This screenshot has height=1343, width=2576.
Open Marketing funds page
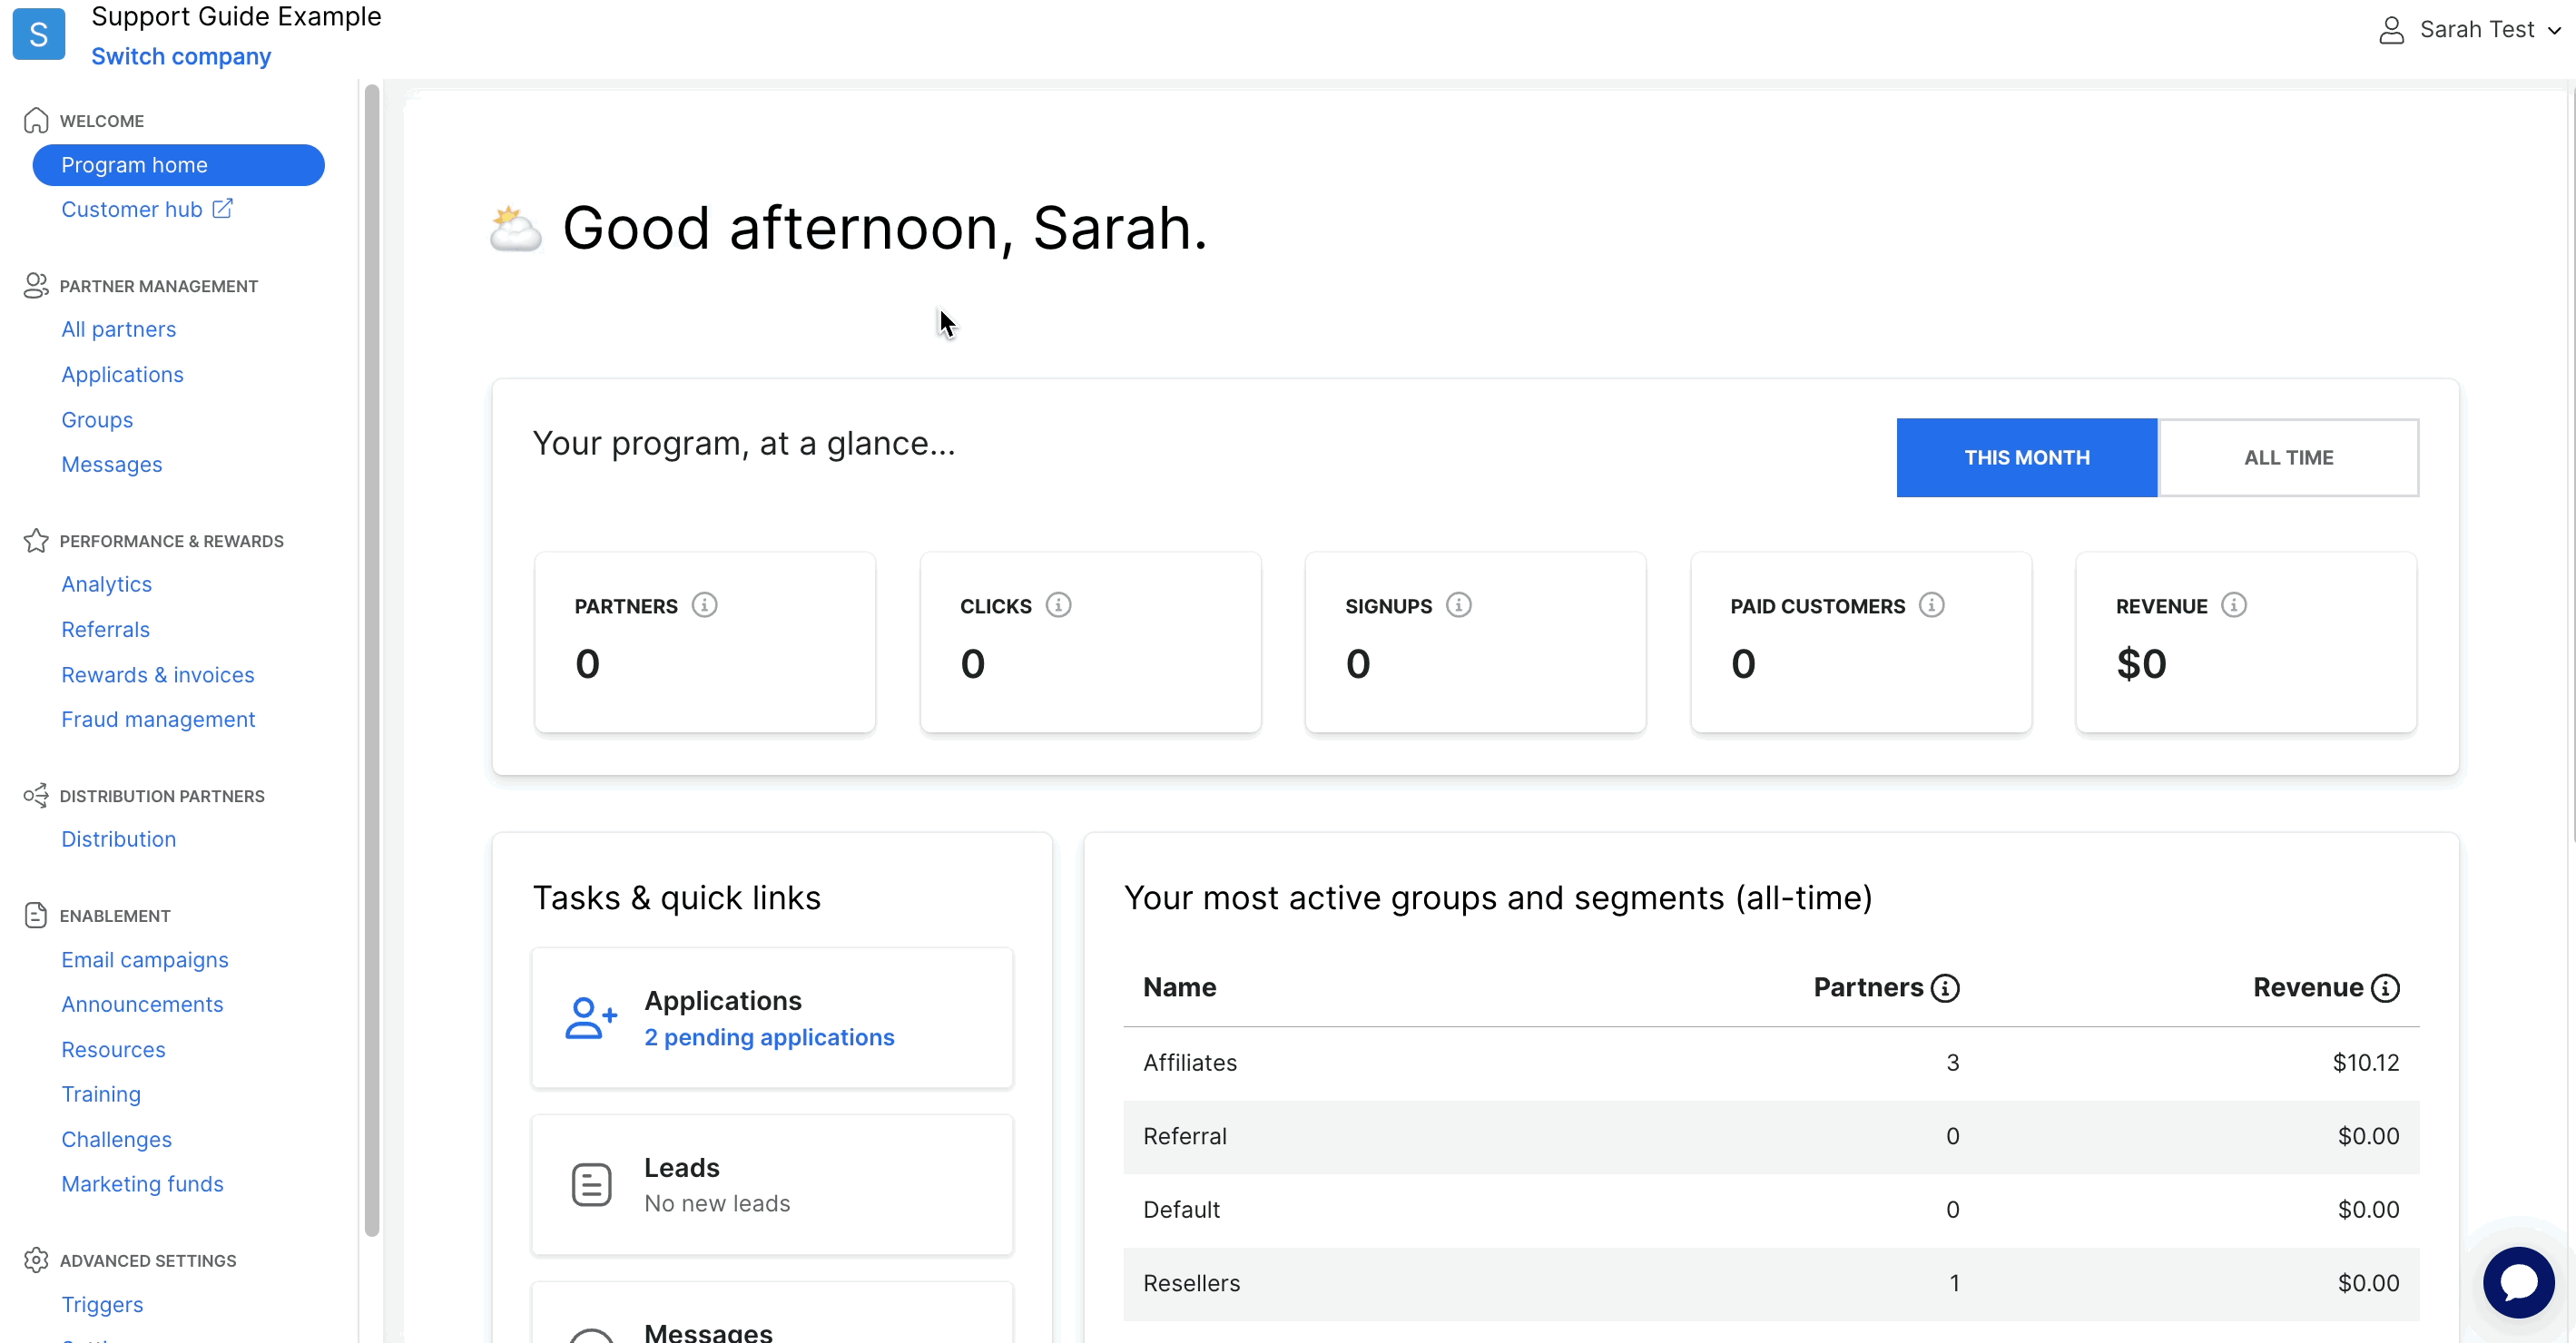click(x=142, y=1184)
